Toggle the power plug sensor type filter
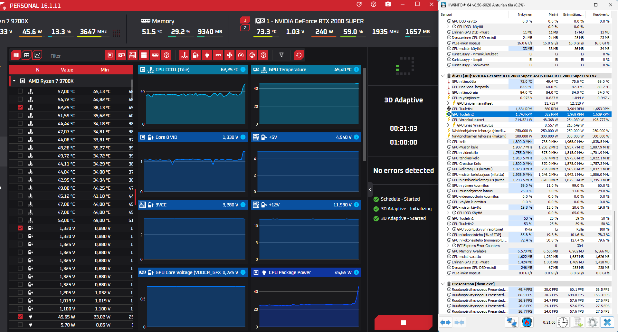618x332 pixels. (x=207, y=55)
